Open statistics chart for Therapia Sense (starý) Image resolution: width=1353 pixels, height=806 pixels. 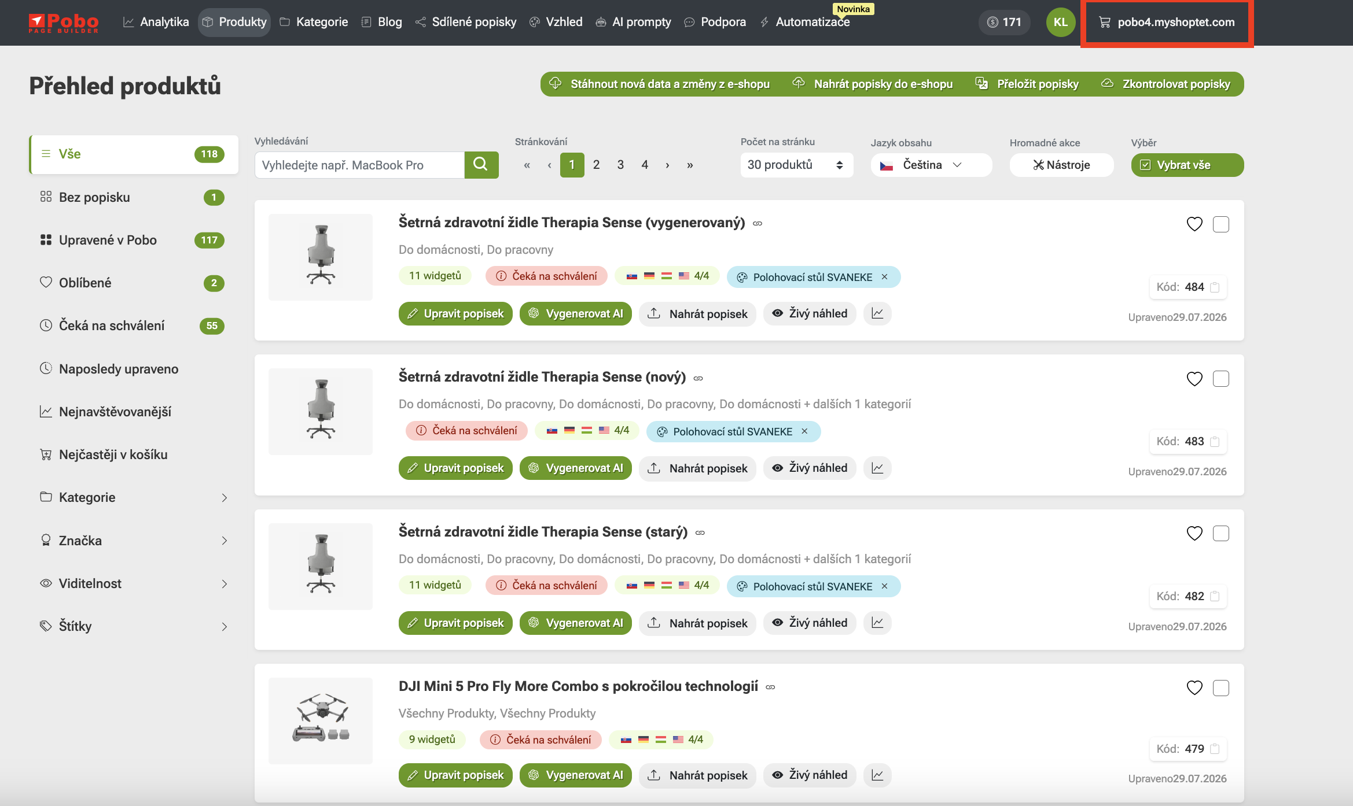[877, 623]
